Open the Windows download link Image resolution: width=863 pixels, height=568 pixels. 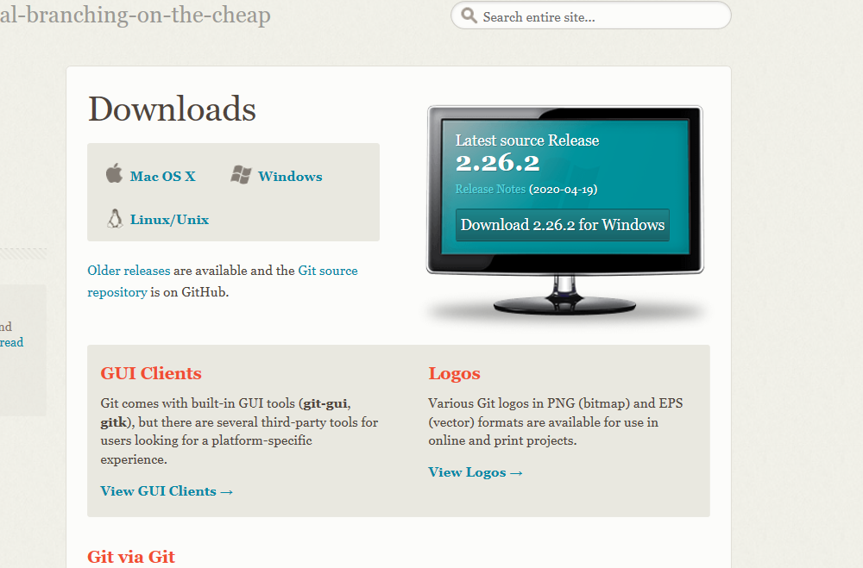(290, 177)
